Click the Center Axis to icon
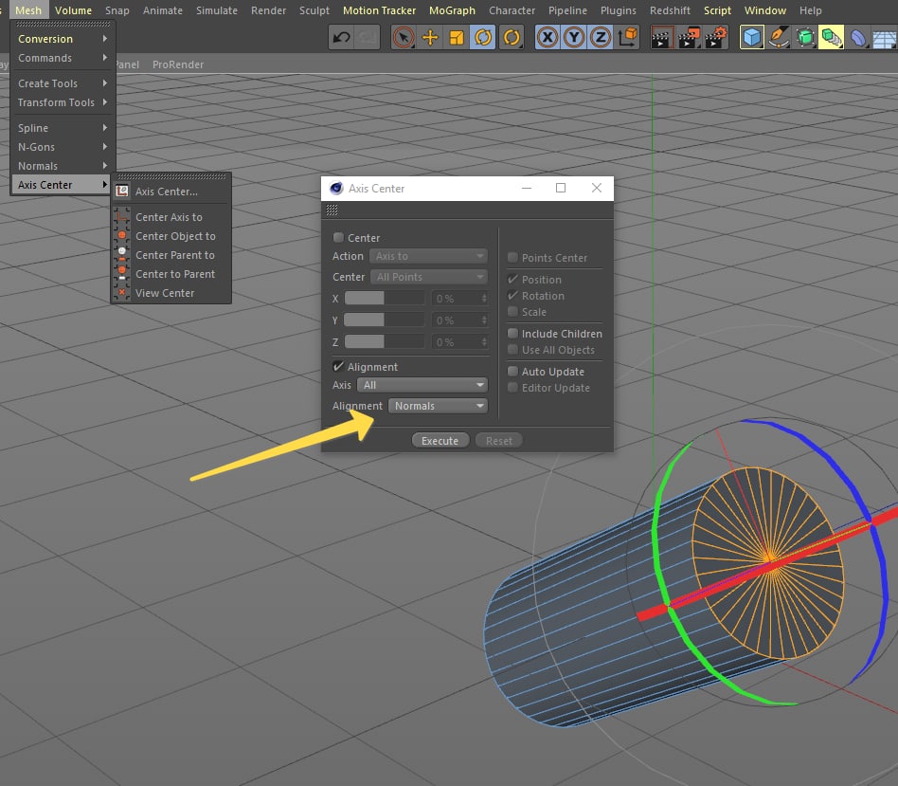Image resolution: width=898 pixels, height=786 pixels. pyautogui.click(x=121, y=217)
